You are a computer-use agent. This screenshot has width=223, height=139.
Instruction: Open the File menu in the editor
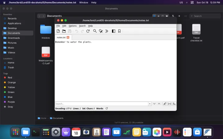click(x=58, y=26)
